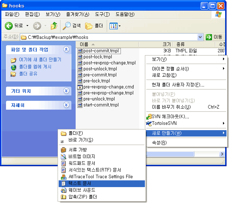The image size is (229, 203).
Task: Click 여기에 새 폴더 만들기 link
Action: click(x=40, y=60)
